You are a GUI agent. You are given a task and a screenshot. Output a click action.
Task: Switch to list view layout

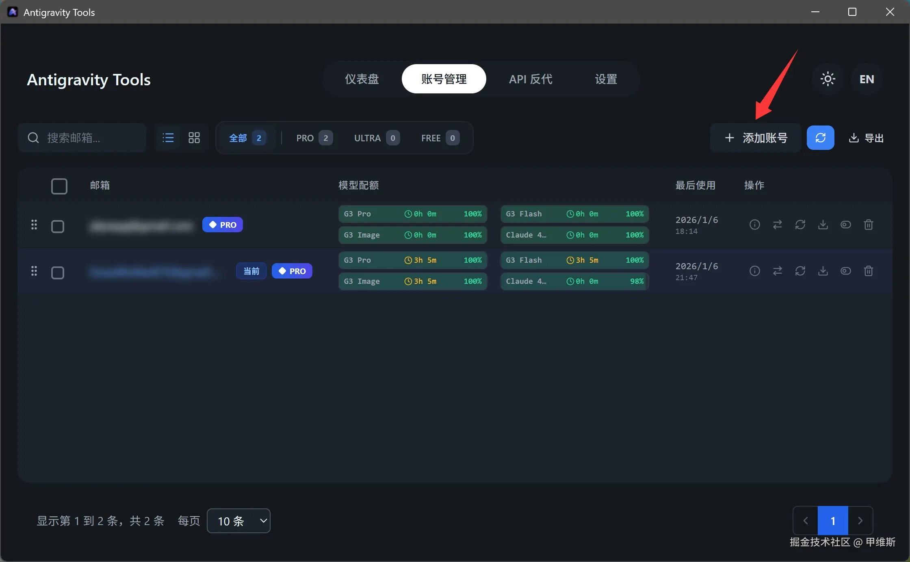[x=168, y=138]
